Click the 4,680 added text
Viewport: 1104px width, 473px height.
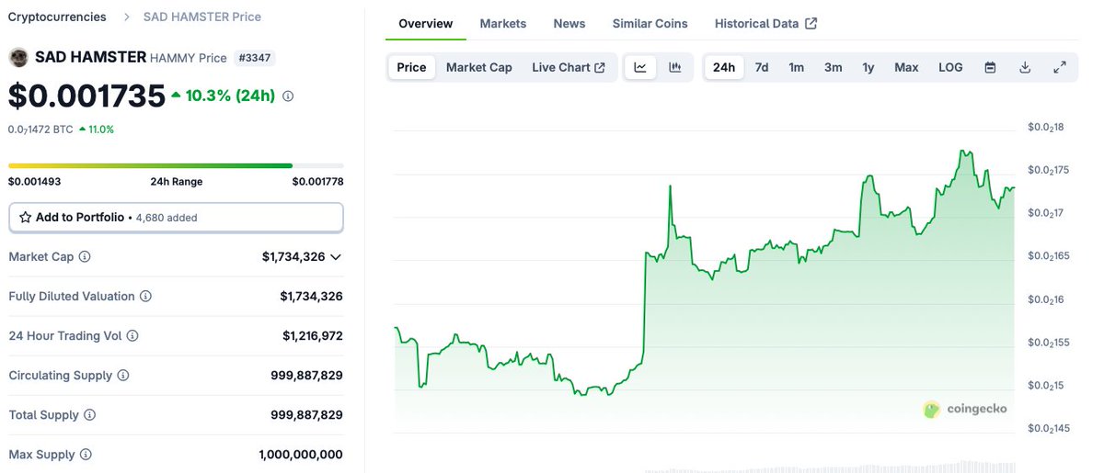click(x=167, y=218)
